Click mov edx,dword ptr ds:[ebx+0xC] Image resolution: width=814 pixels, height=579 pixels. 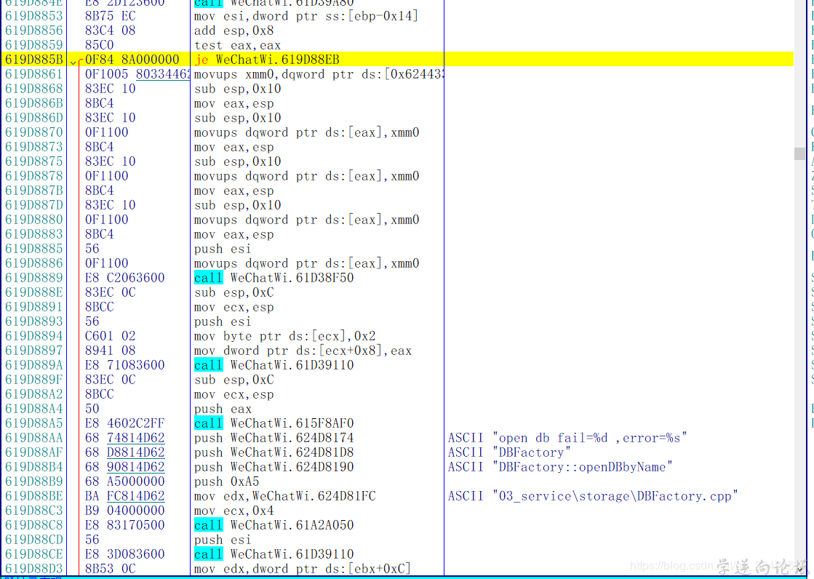303,569
